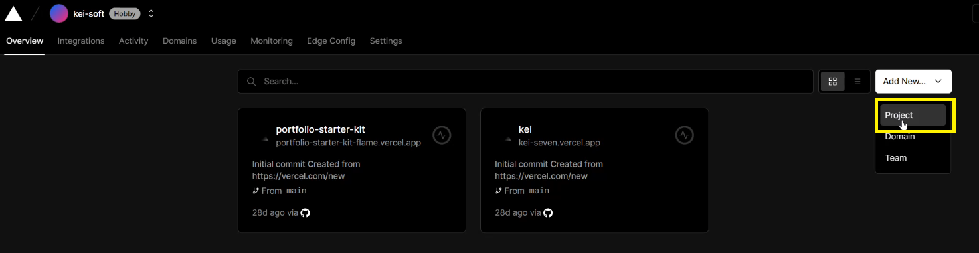
Task: View activity icon for kei project
Action: [685, 135]
